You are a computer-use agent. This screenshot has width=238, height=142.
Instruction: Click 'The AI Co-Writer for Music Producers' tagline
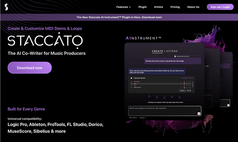[46, 53]
